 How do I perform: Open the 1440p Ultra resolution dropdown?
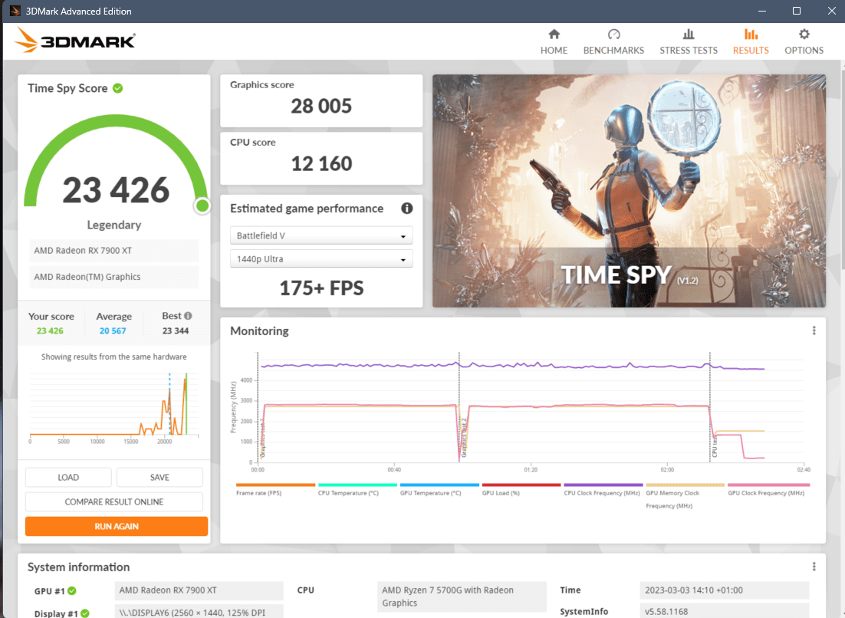tap(321, 258)
